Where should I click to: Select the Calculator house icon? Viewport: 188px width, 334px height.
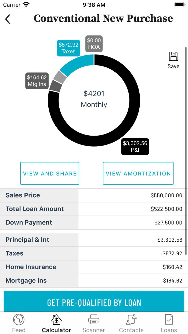coord(56,320)
